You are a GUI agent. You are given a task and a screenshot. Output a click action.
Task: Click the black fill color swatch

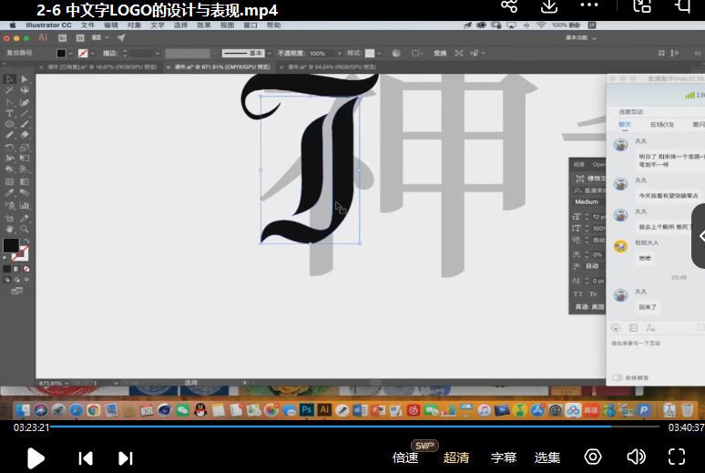tap(10, 245)
